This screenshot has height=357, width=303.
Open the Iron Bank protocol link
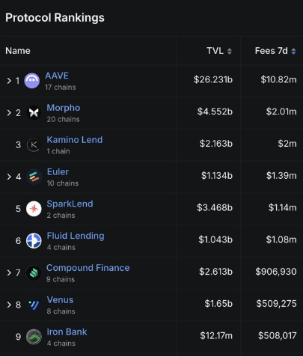pos(67,332)
